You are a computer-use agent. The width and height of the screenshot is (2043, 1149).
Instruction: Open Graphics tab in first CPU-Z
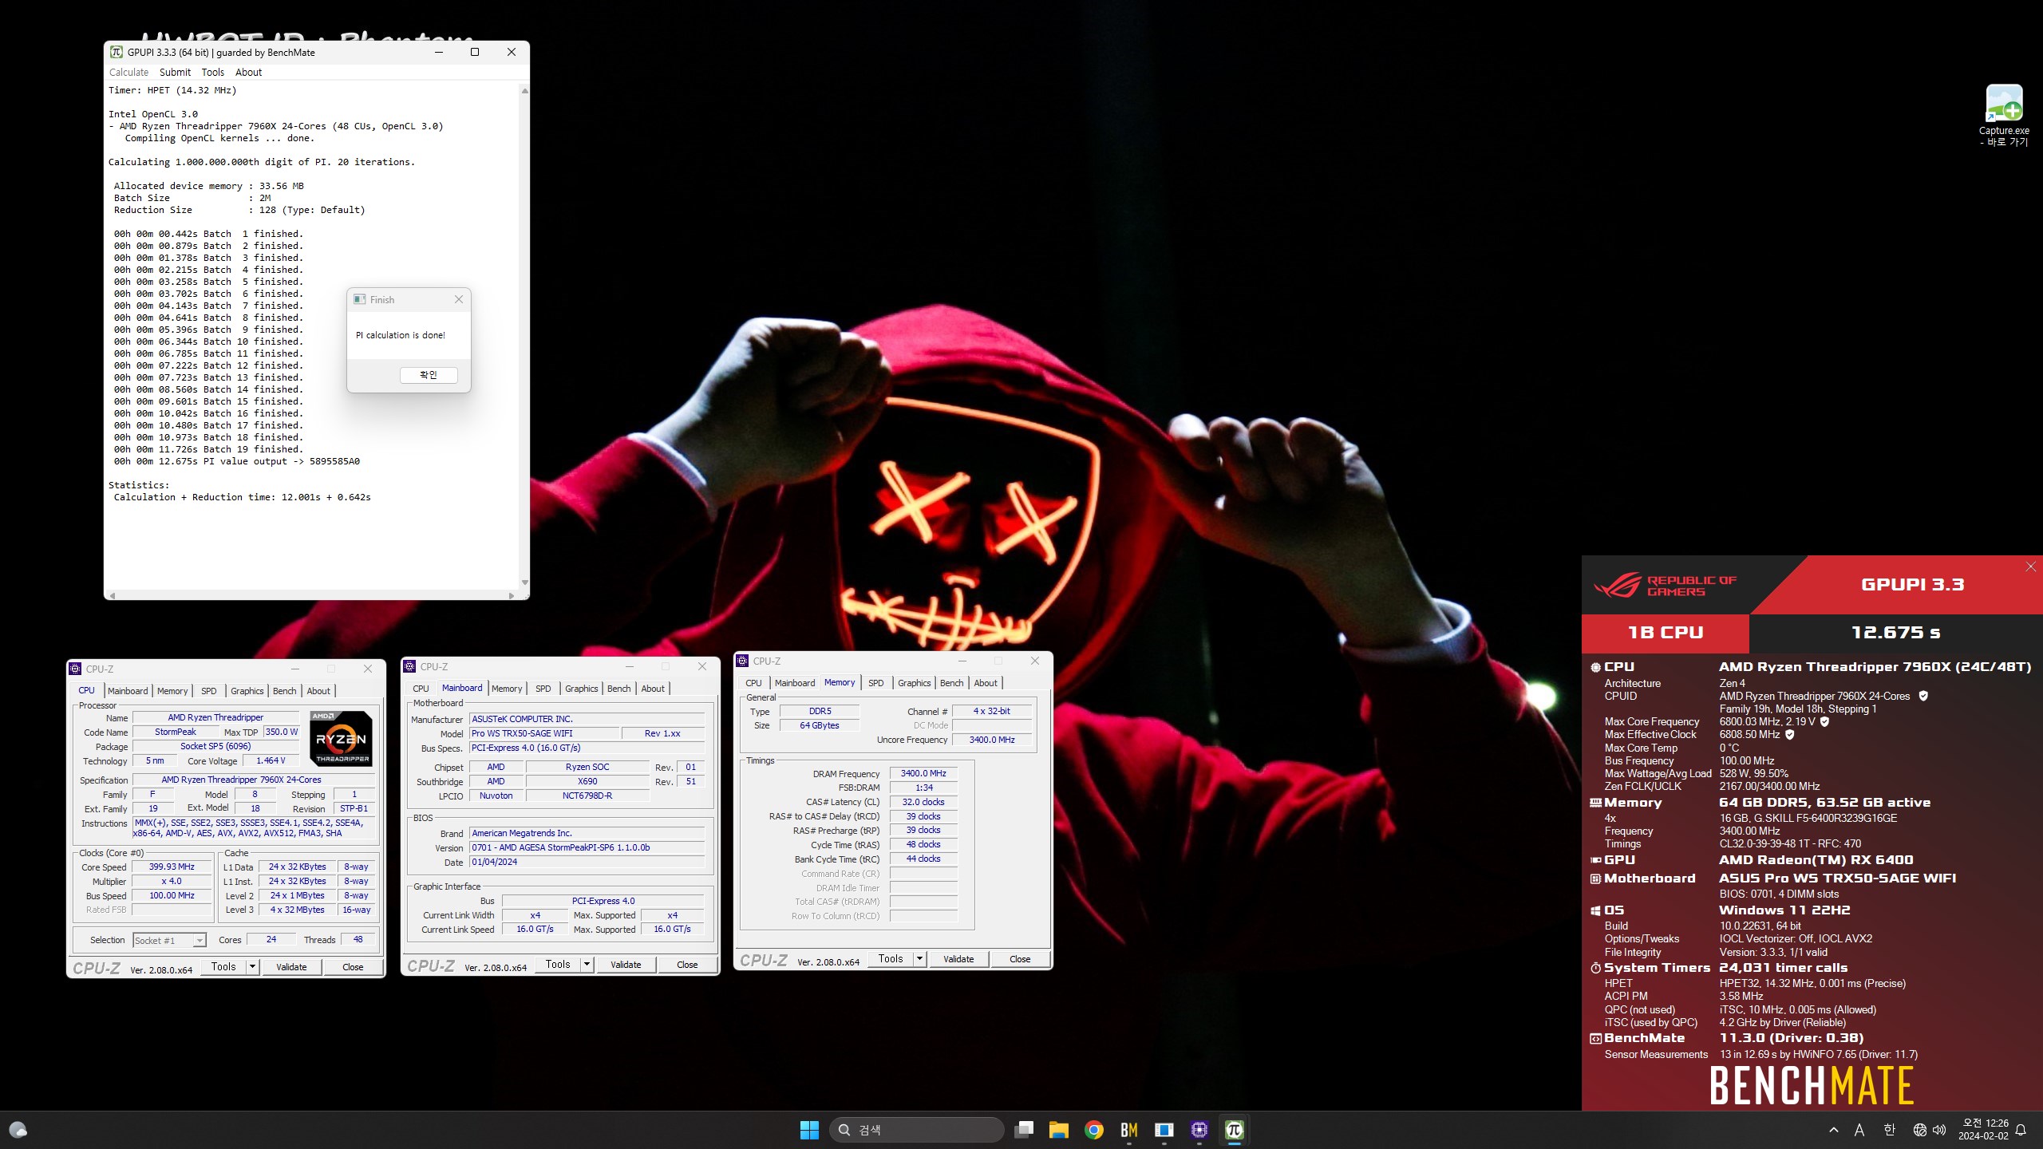(x=247, y=691)
